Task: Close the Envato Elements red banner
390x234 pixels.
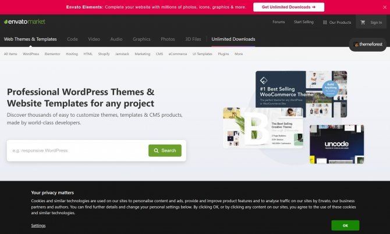Action: (x=385, y=7)
